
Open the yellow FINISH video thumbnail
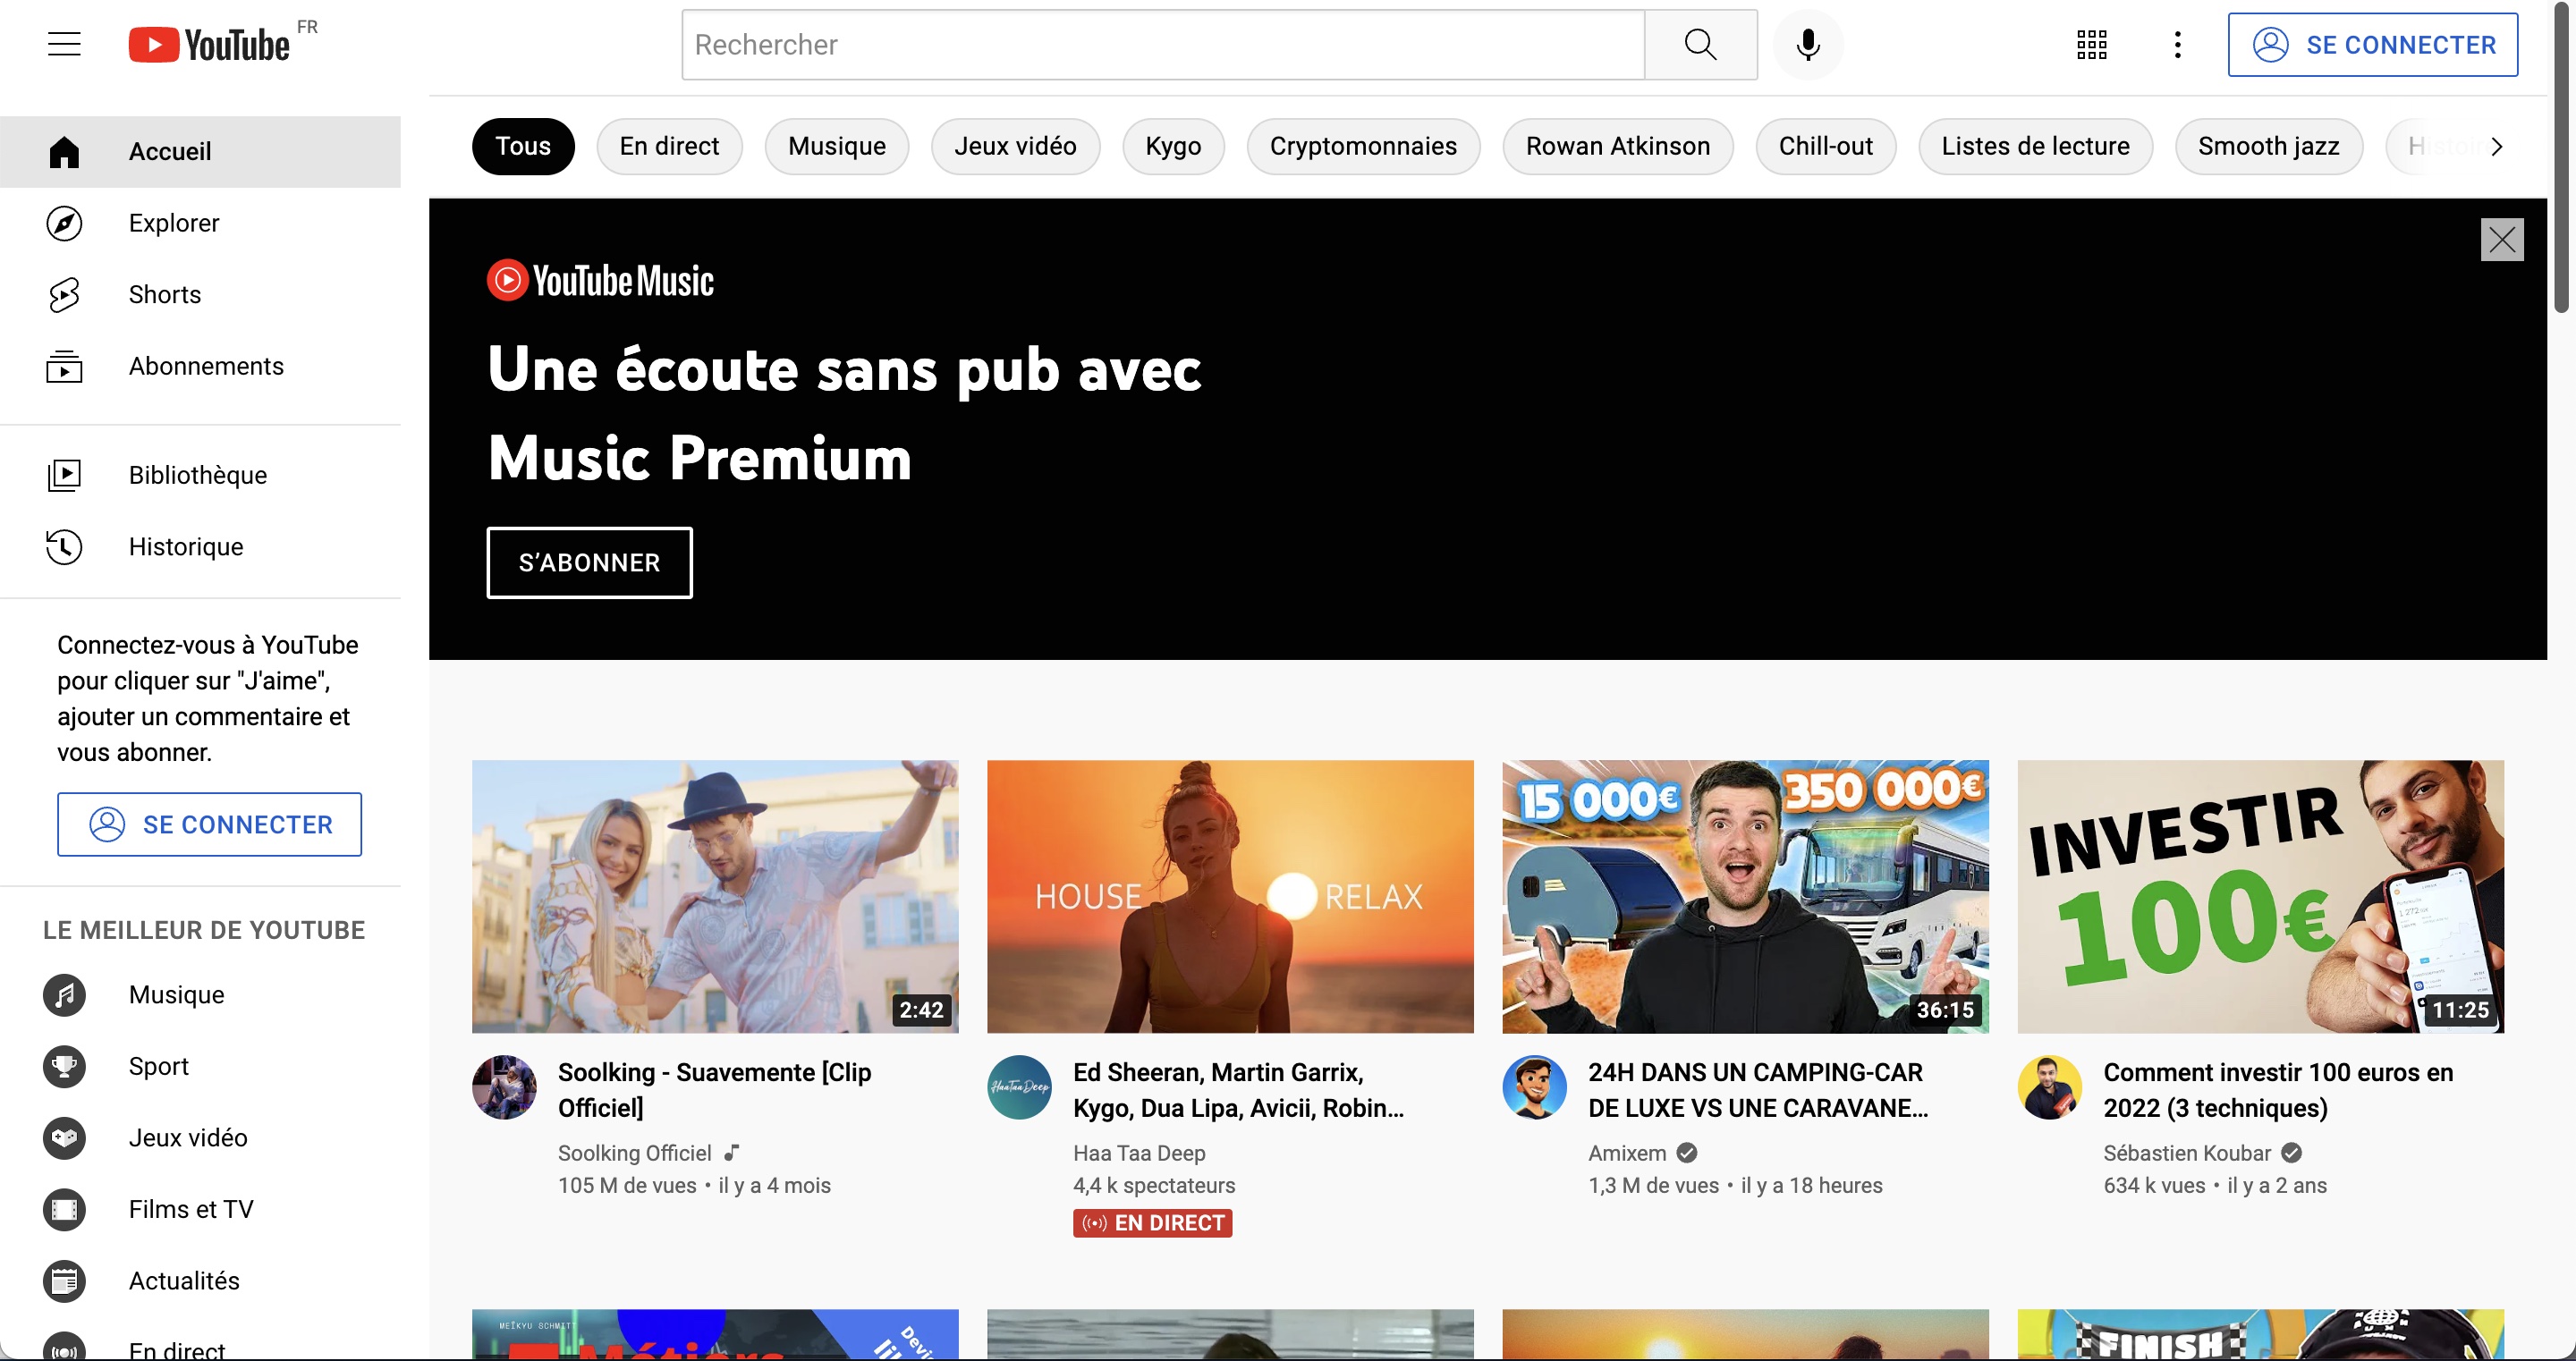[x=2260, y=1334]
